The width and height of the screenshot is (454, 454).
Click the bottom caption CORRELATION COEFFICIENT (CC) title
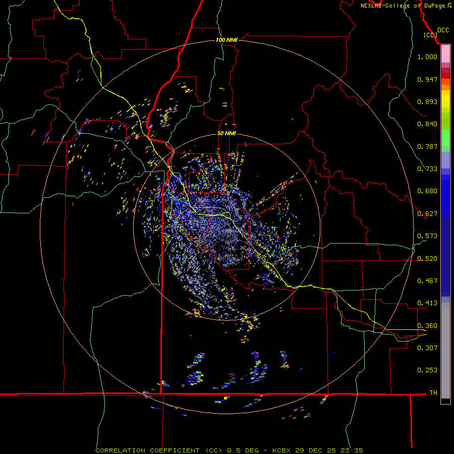click(159, 450)
